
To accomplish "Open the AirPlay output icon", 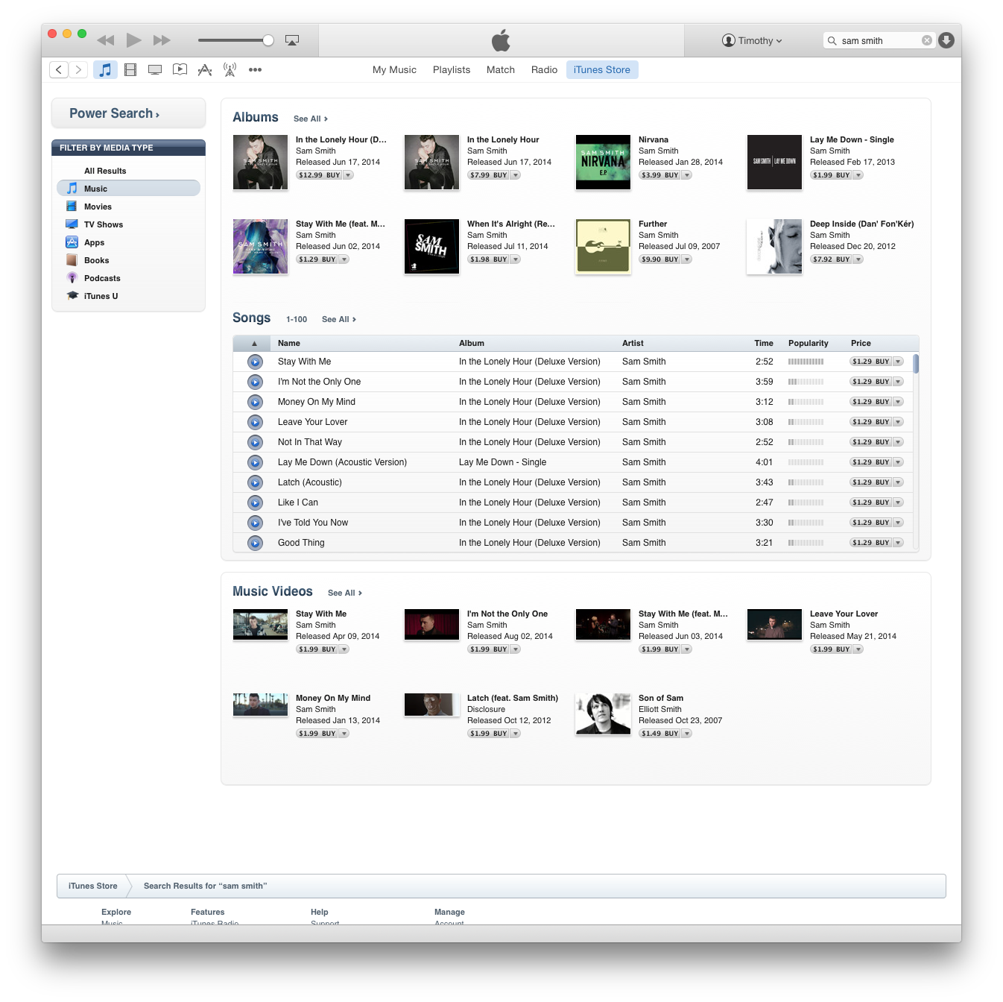I will 292,40.
